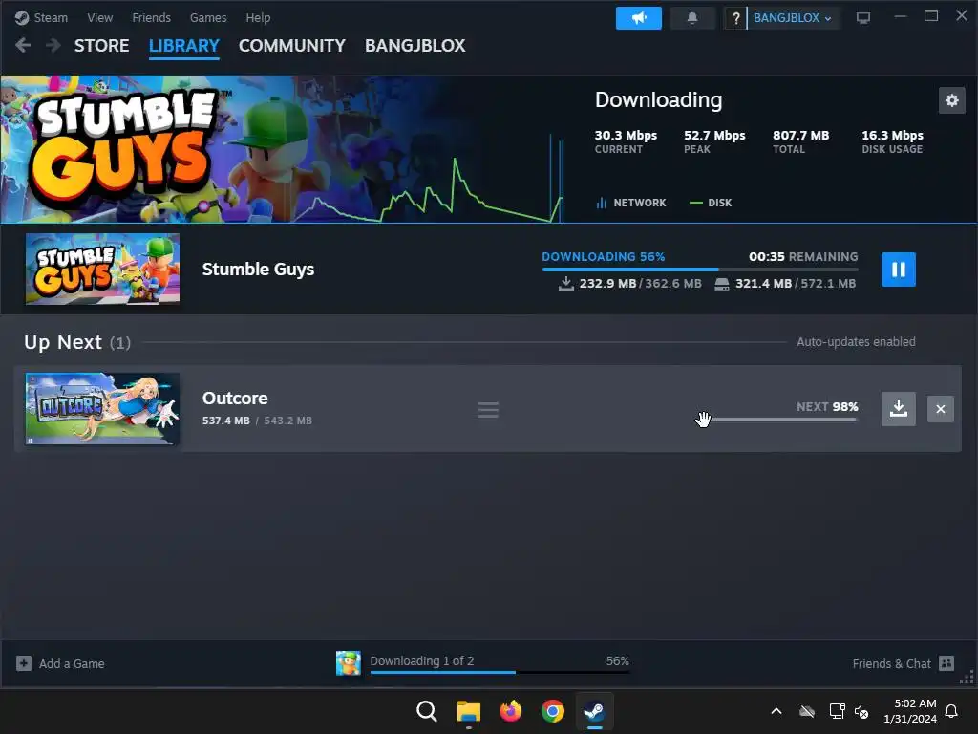Open the Windows notification center bell
Screen dimensions: 978x734
pos(952,711)
